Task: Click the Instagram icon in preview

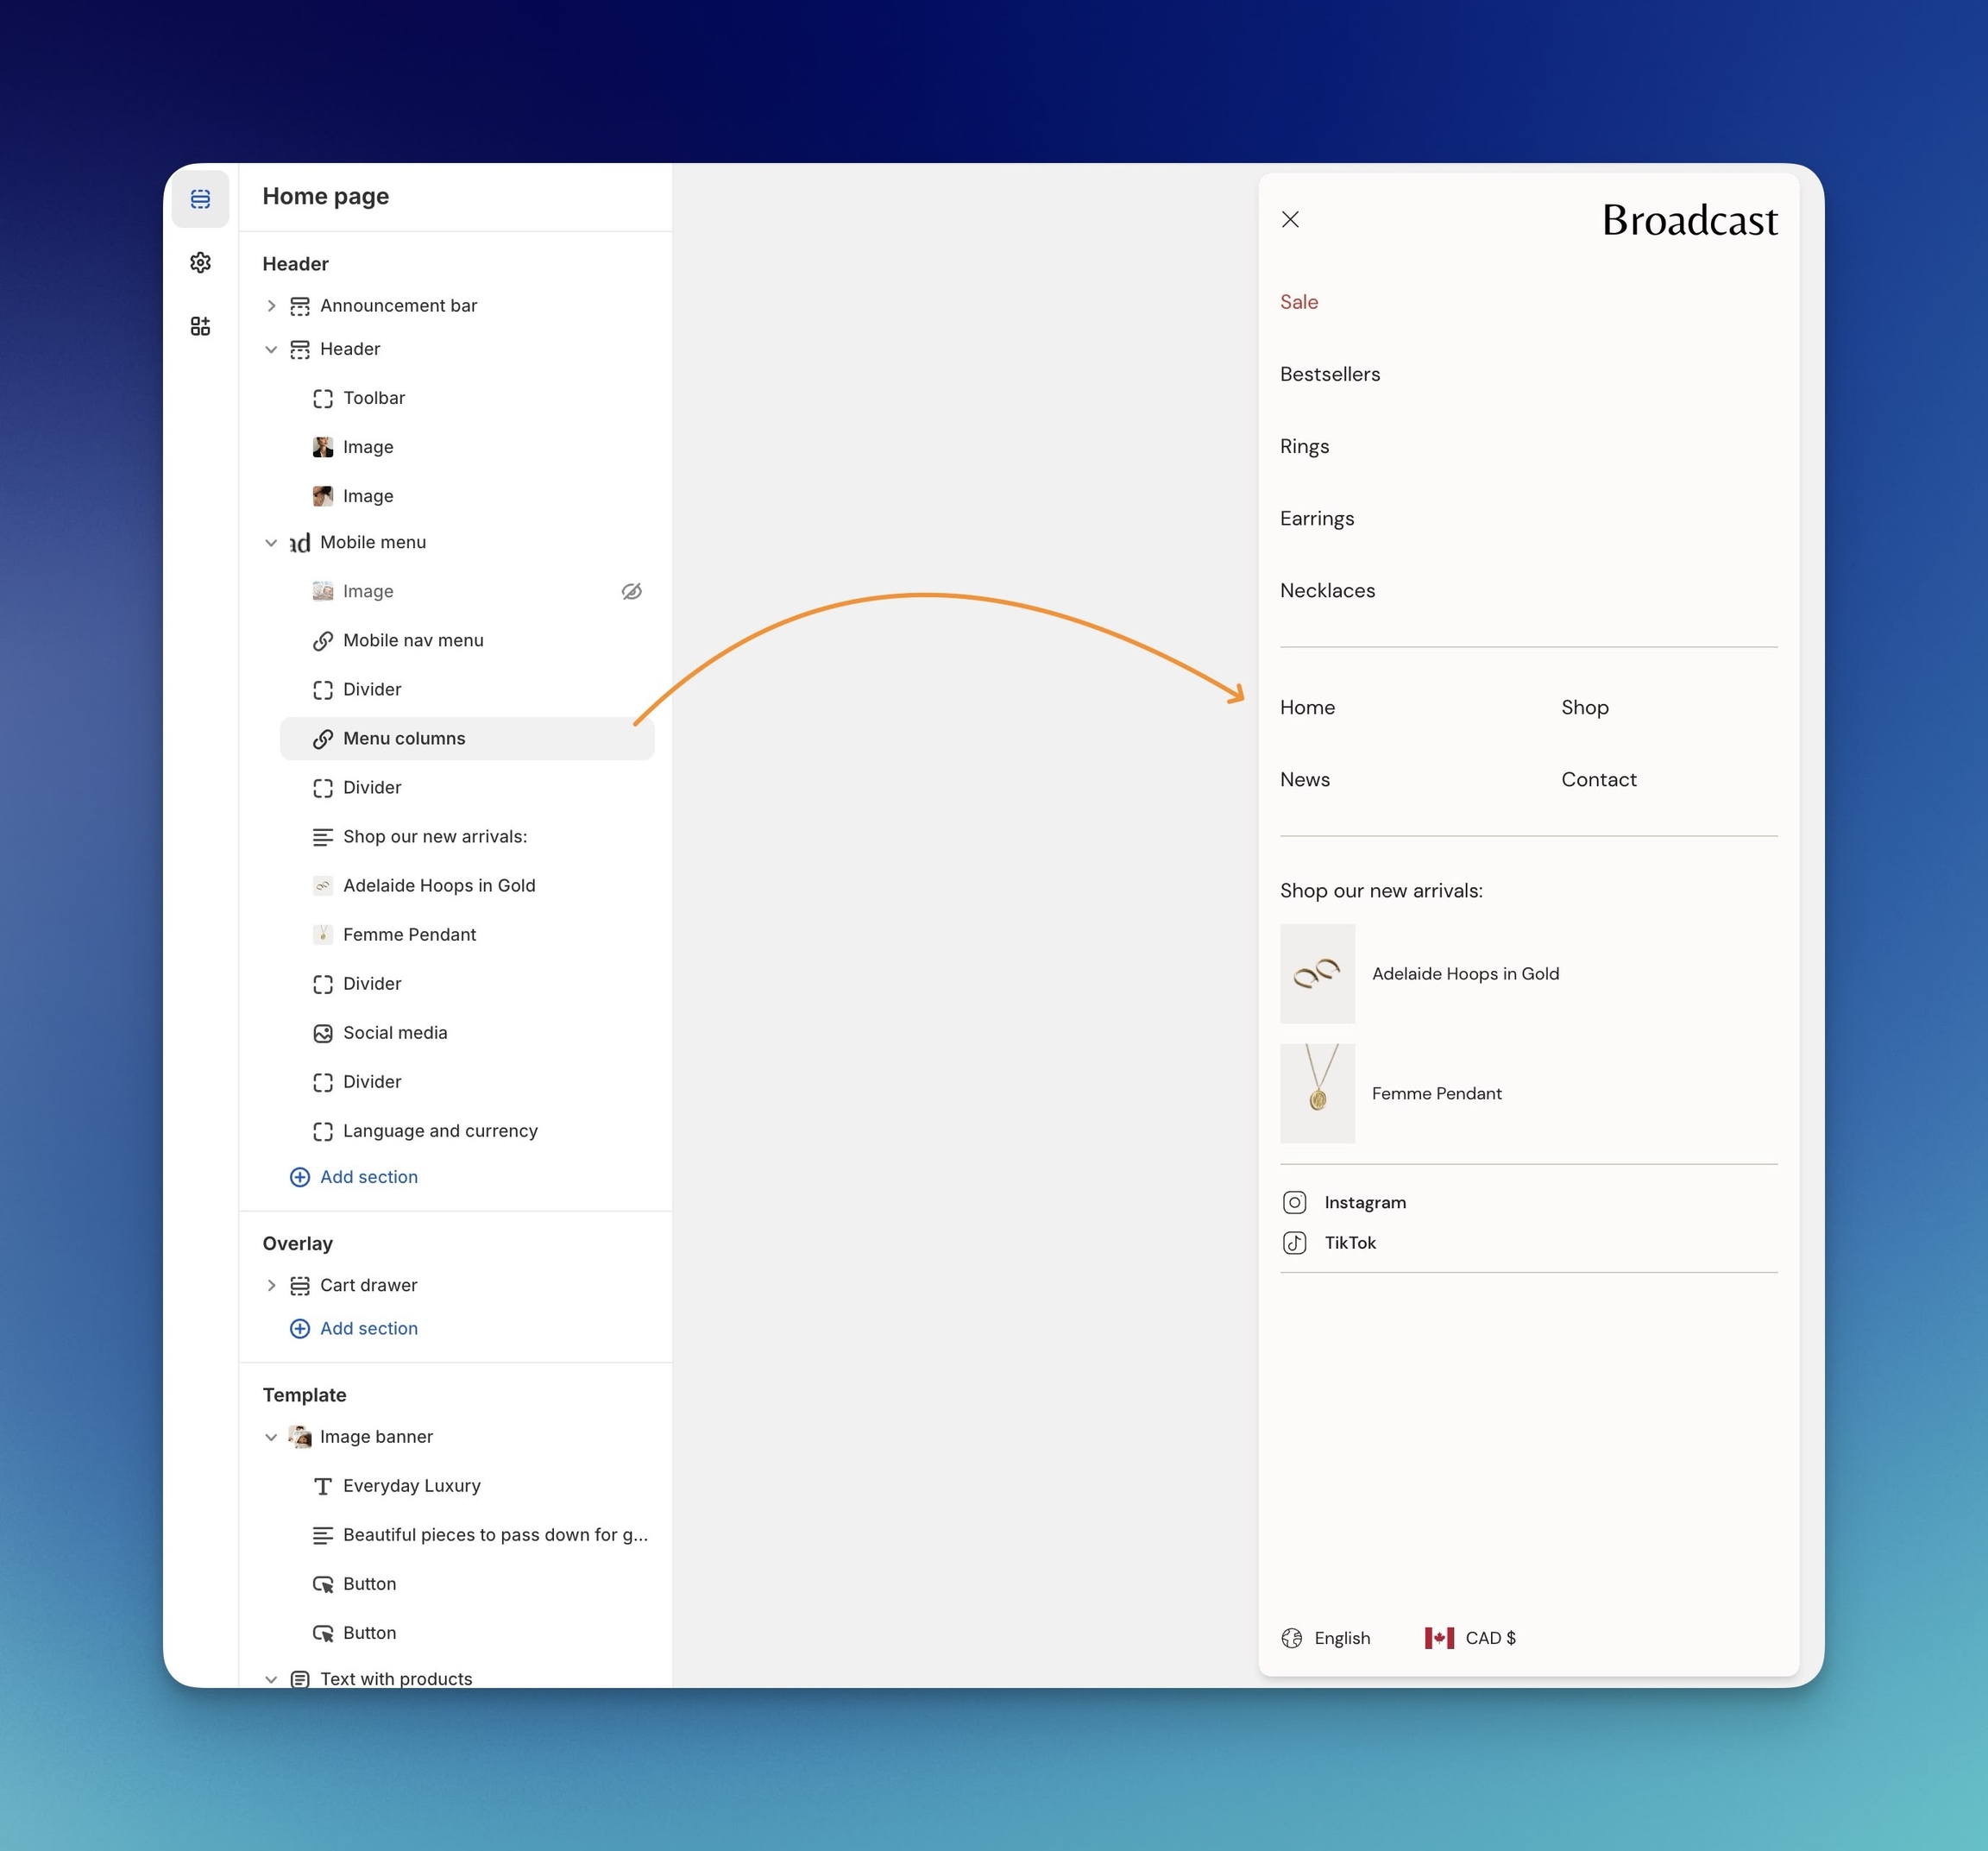Action: point(1294,1202)
